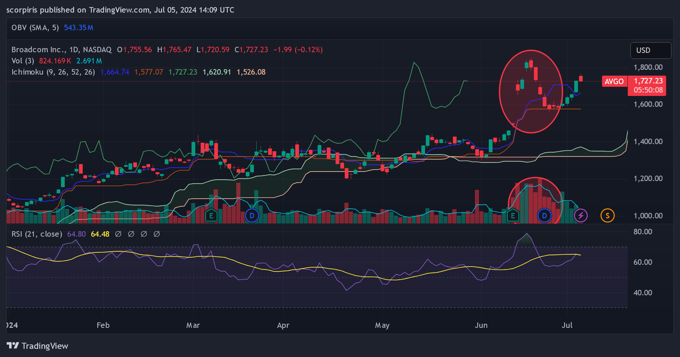Open the June dividend D marker

pyautogui.click(x=544, y=216)
